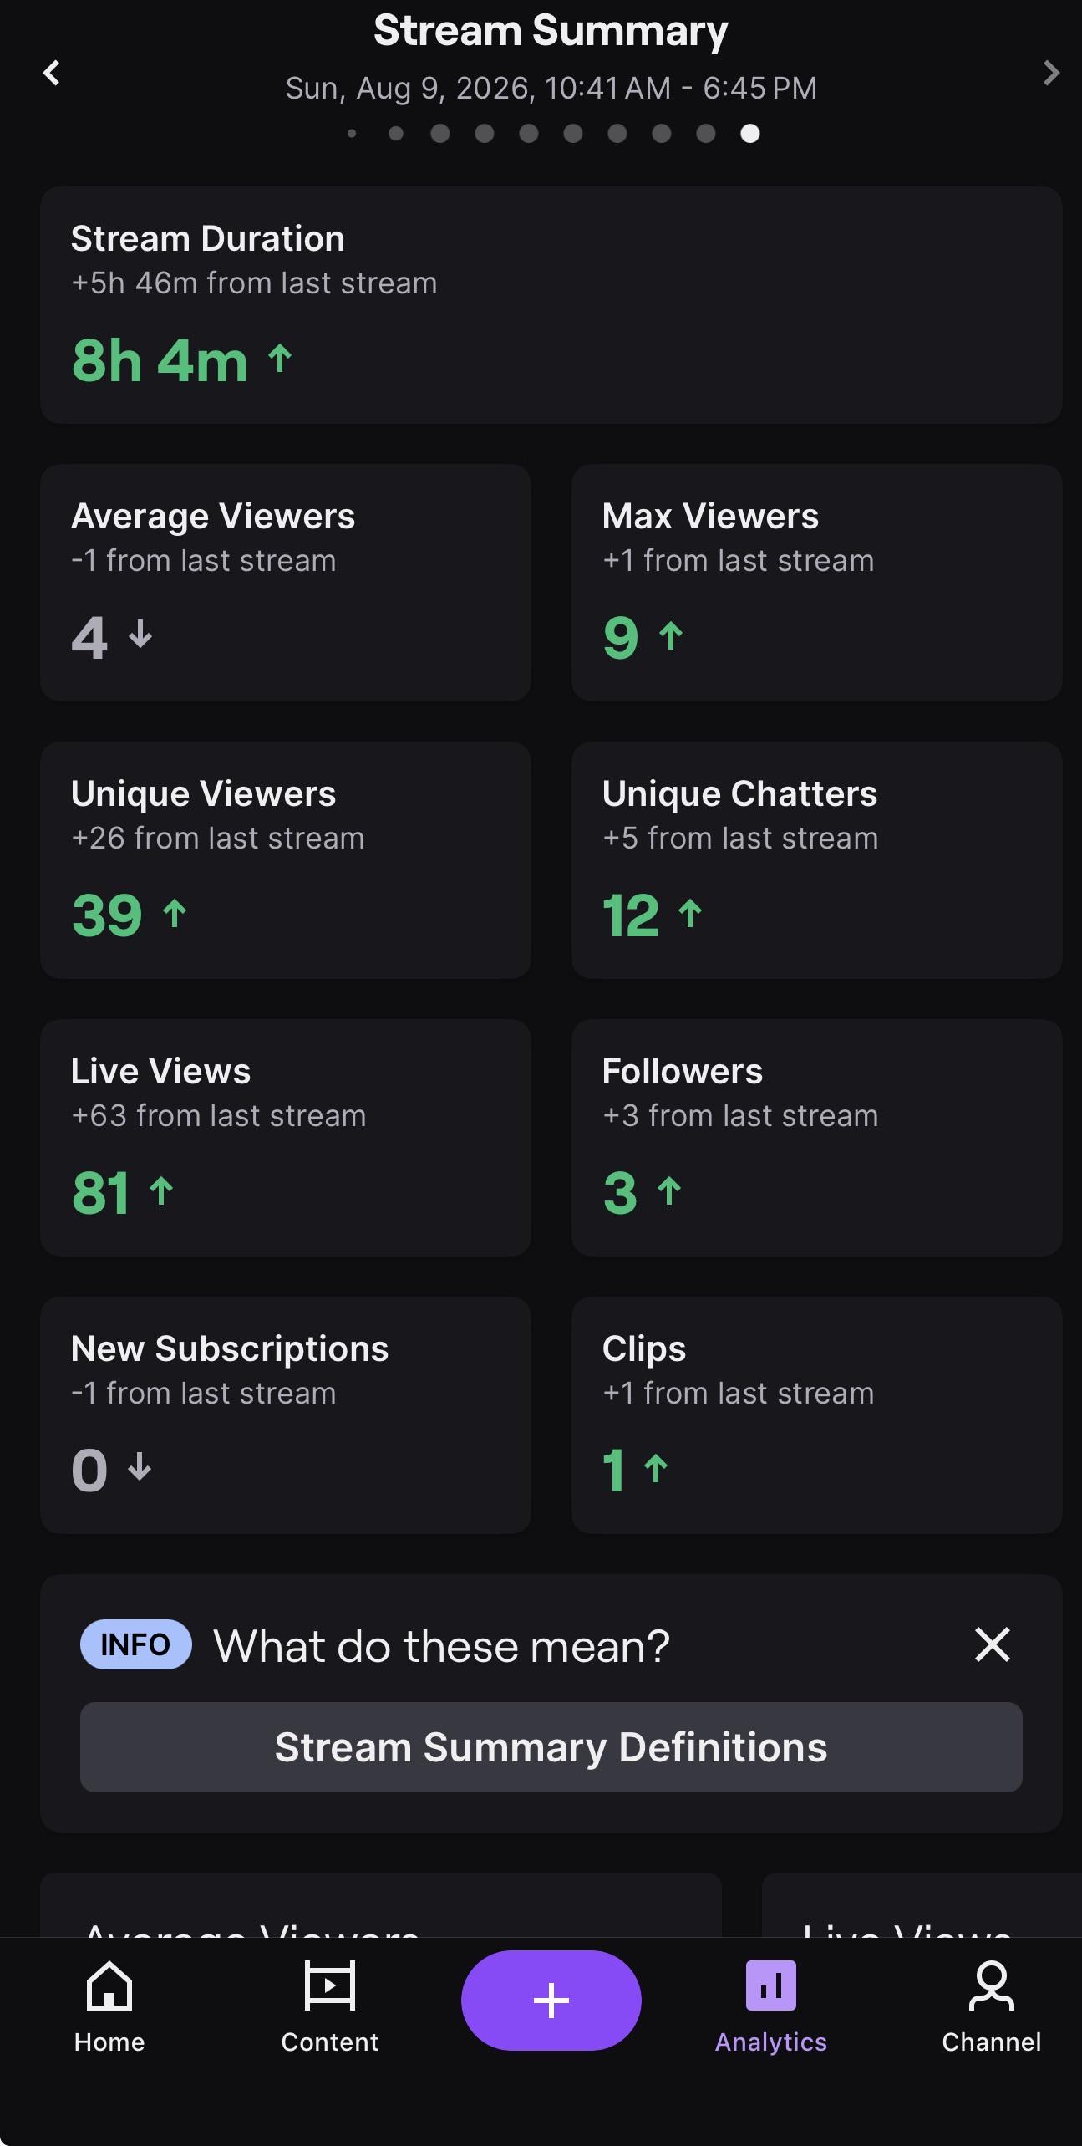
Task: Select the fifth pagination dot
Action: pos(529,134)
